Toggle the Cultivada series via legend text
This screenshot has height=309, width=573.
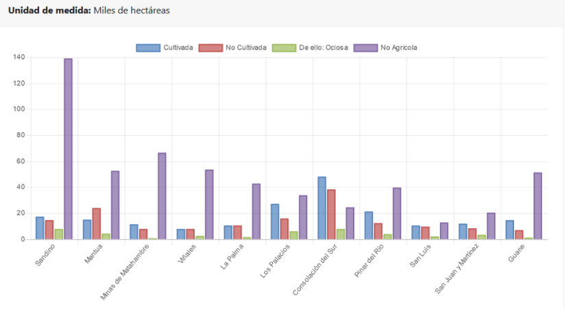pos(178,48)
